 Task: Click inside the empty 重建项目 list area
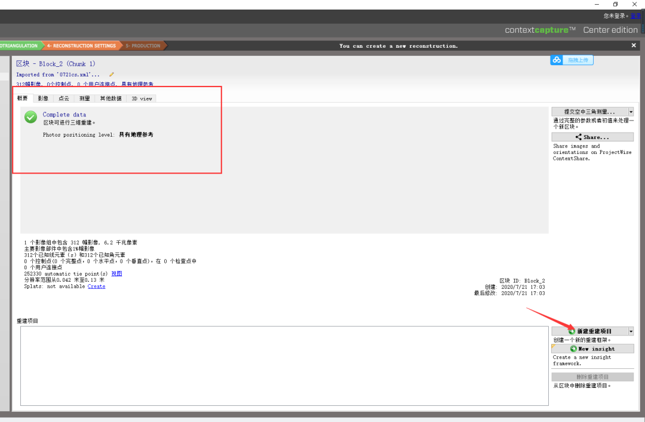(x=284, y=365)
